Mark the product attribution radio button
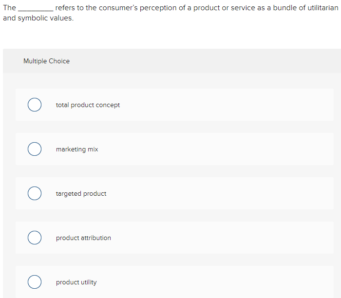 click(x=34, y=238)
